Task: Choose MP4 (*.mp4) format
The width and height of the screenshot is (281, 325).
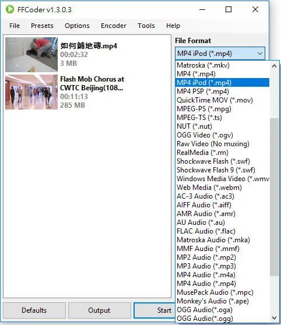Action: pos(223,74)
